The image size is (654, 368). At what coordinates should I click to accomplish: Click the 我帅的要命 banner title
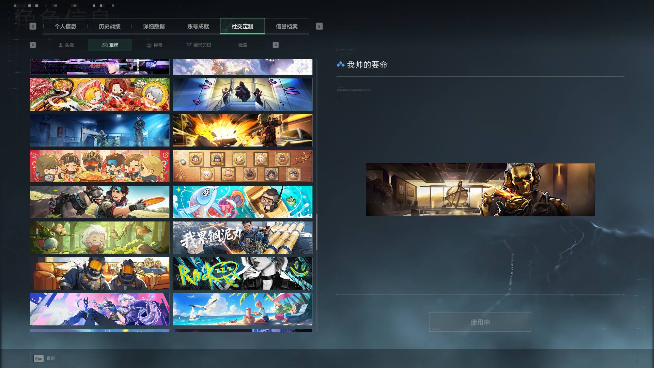pos(367,65)
